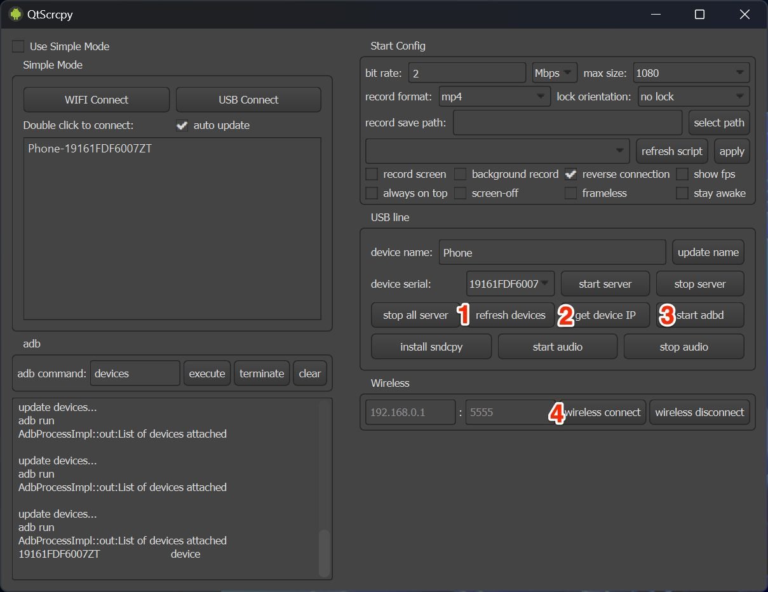Viewport: 768px width, 592px height.
Task: Click the update name button
Action: tap(708, 252)
